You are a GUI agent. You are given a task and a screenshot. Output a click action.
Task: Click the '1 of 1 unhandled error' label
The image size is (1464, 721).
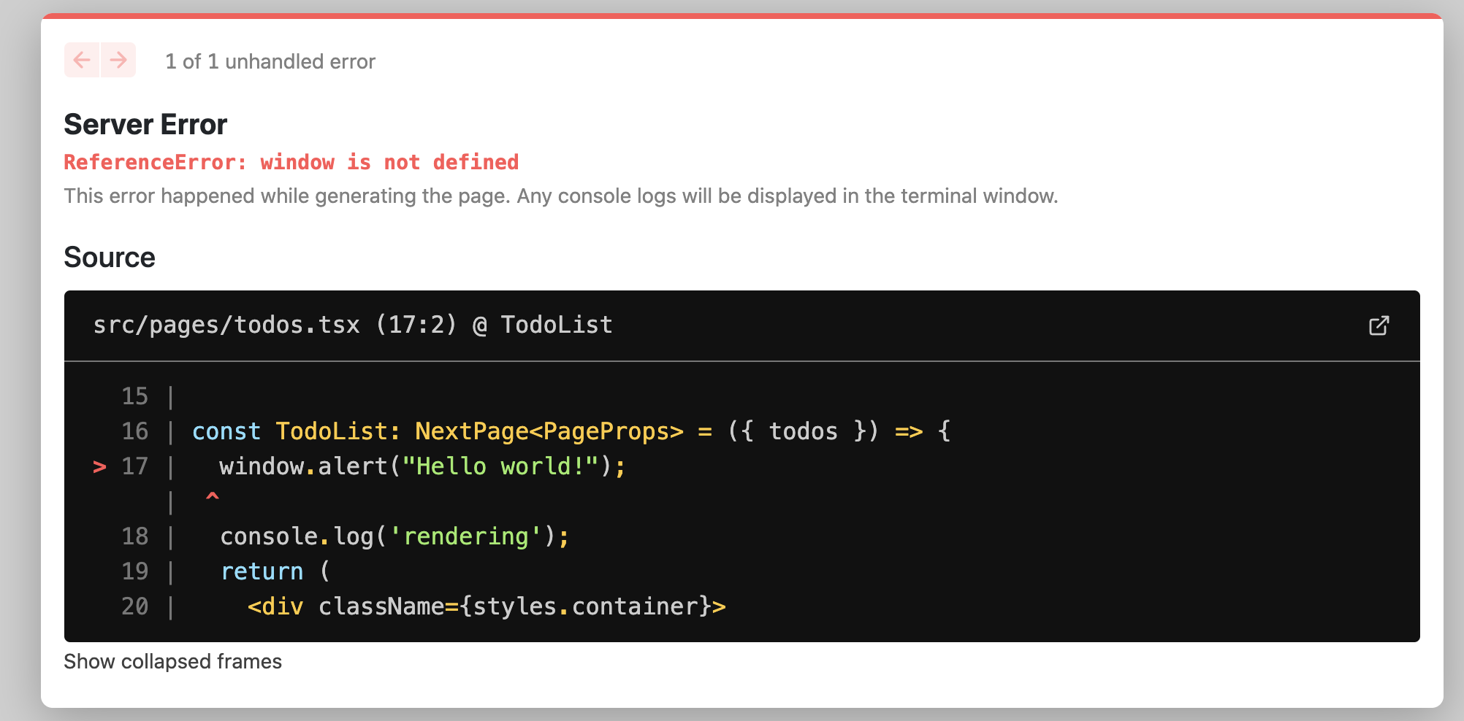[270, 61]
